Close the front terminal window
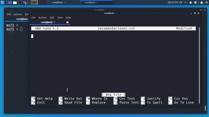The height and width of the screenshot is (117, 209). click(199, 13)
